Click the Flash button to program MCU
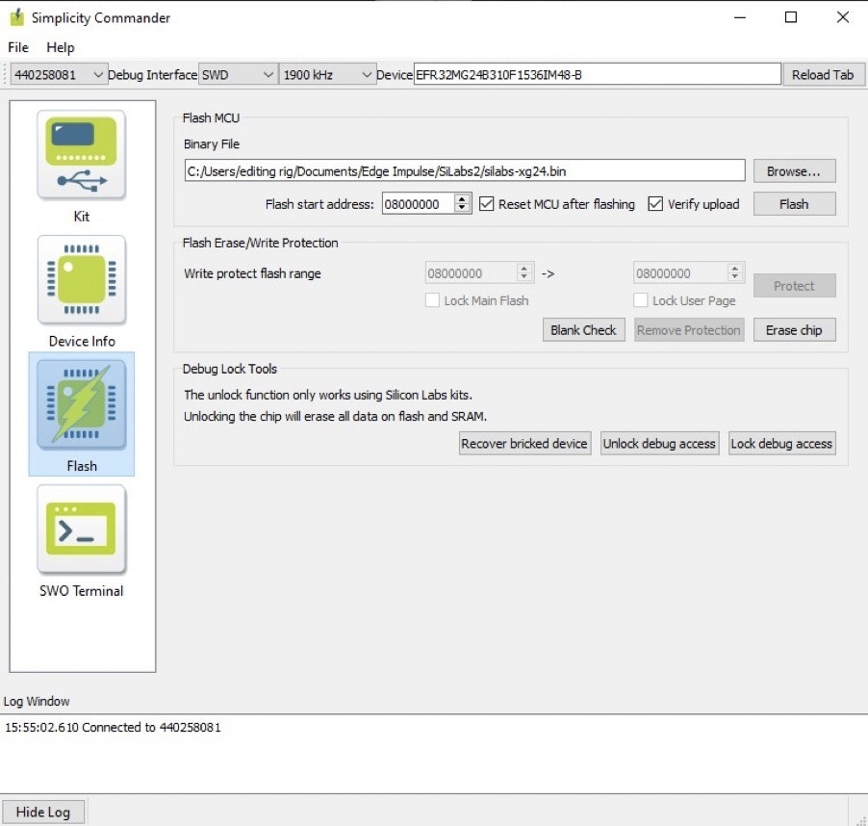Viewport: 868px width, 826px height. coord(794,204)
